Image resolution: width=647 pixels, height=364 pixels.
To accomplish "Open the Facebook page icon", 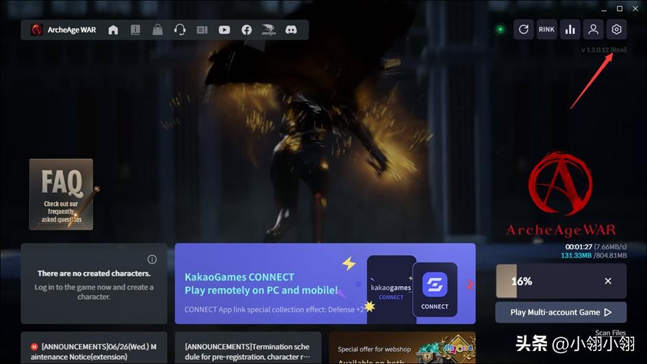I will tap(246, 30).
